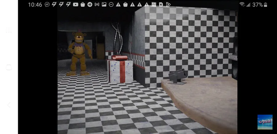Tap the Wi-Fi status icon
The image size is (277, 134).
[242, 5]
